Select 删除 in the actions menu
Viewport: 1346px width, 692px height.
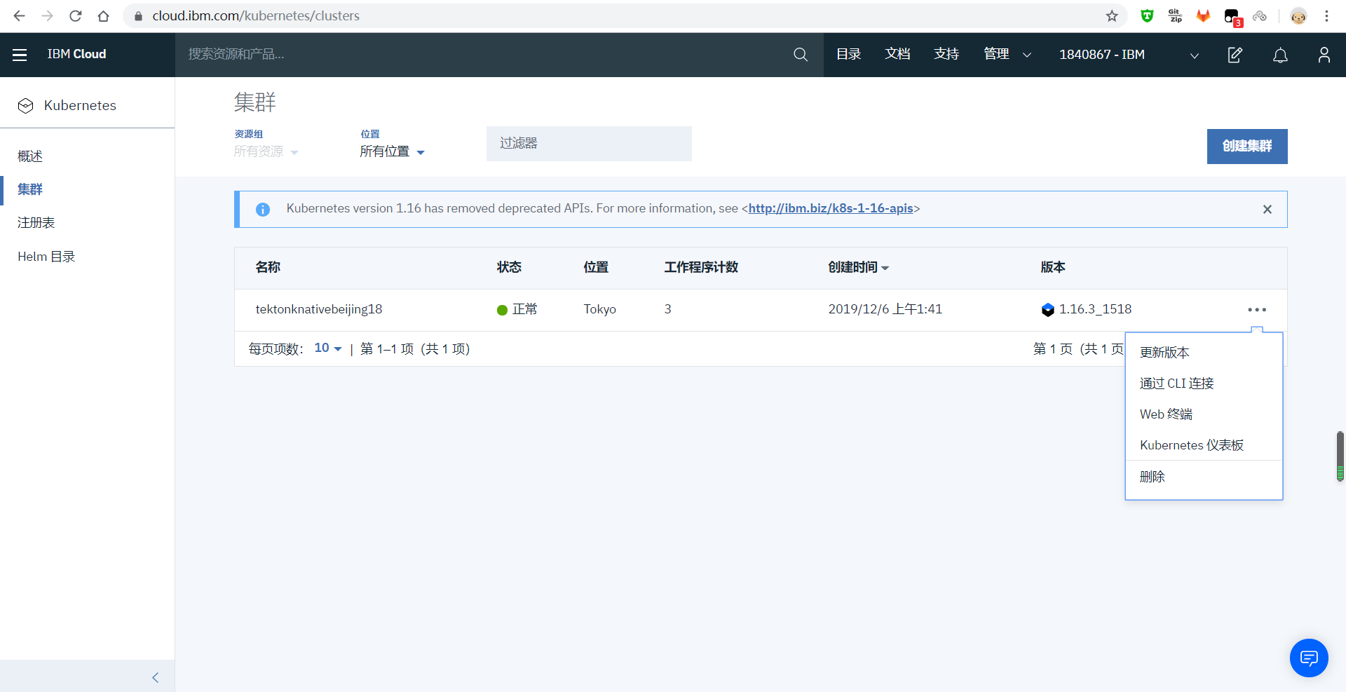tap(1152, 477)
